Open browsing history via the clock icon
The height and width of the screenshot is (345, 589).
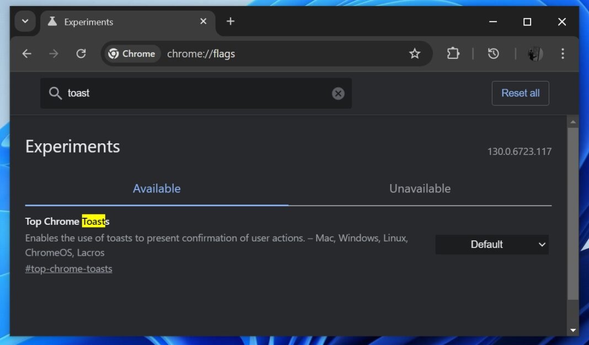tap(492, 53)
